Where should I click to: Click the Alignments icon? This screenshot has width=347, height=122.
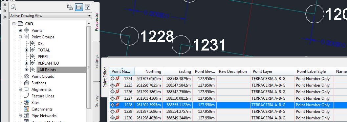coord(27,90)
